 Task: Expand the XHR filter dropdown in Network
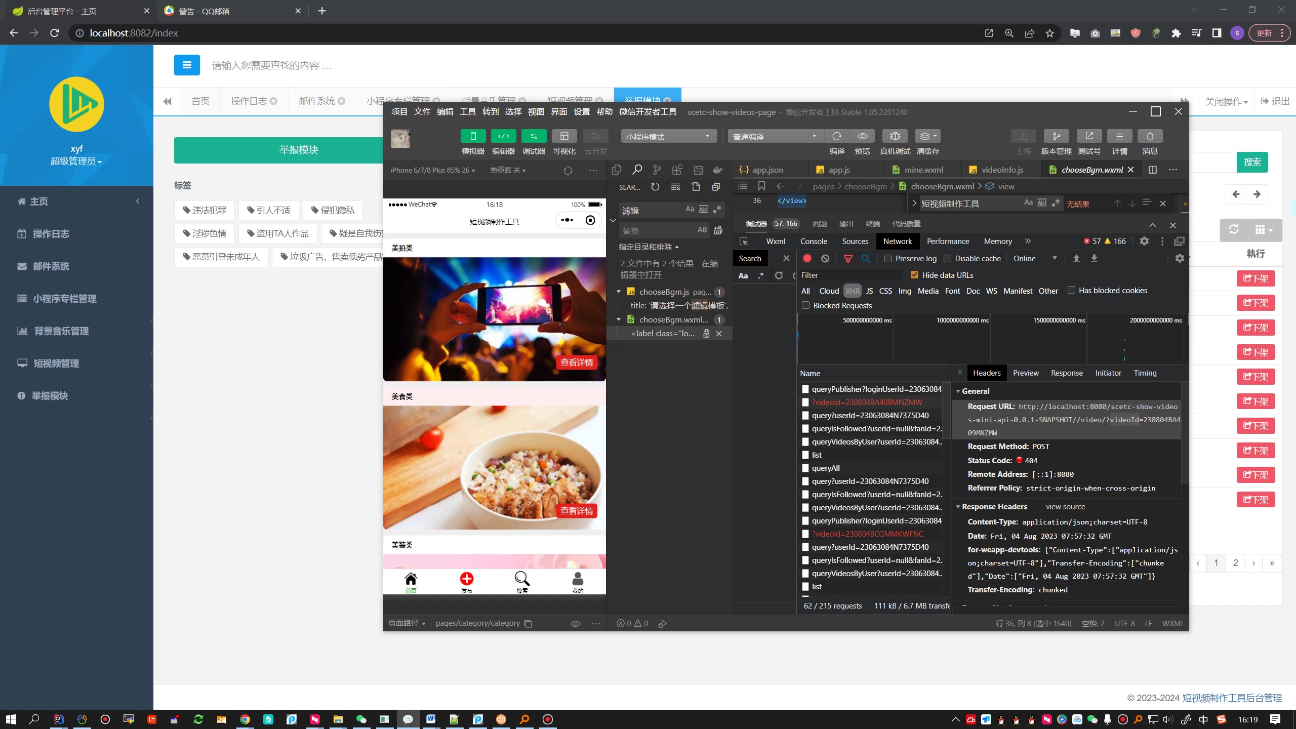tap(852, 290)
